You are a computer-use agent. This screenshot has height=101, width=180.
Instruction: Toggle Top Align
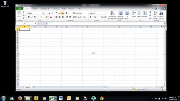coord(57,13)
